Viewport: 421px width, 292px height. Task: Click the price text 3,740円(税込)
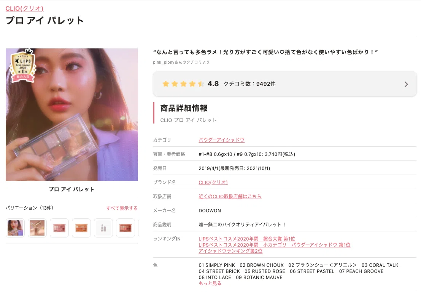(x=280, y=154)
